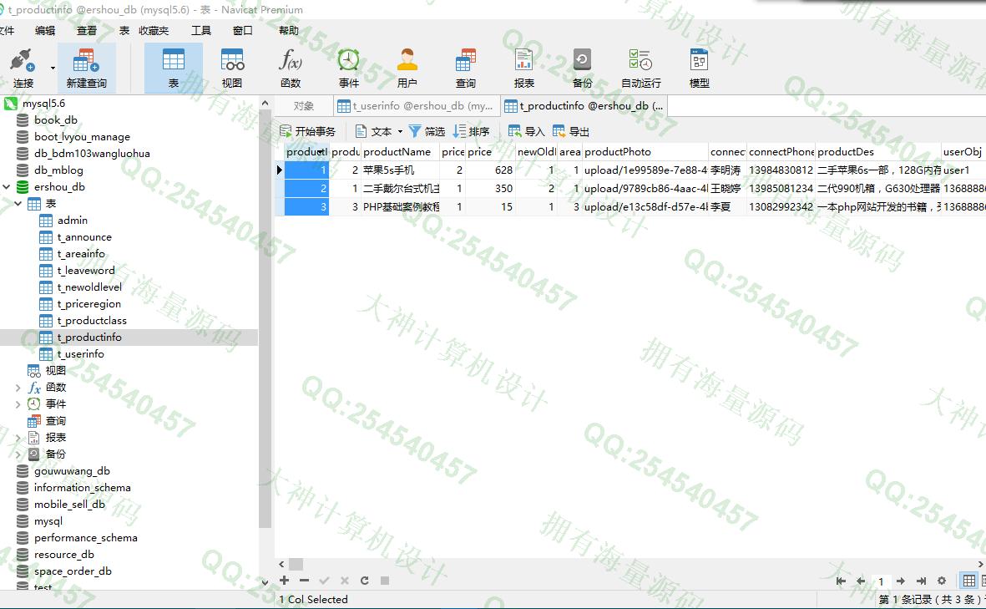Viewport: 986px width, 609px height.
Task: Select the t_productclass table
Action: point(92,321)
